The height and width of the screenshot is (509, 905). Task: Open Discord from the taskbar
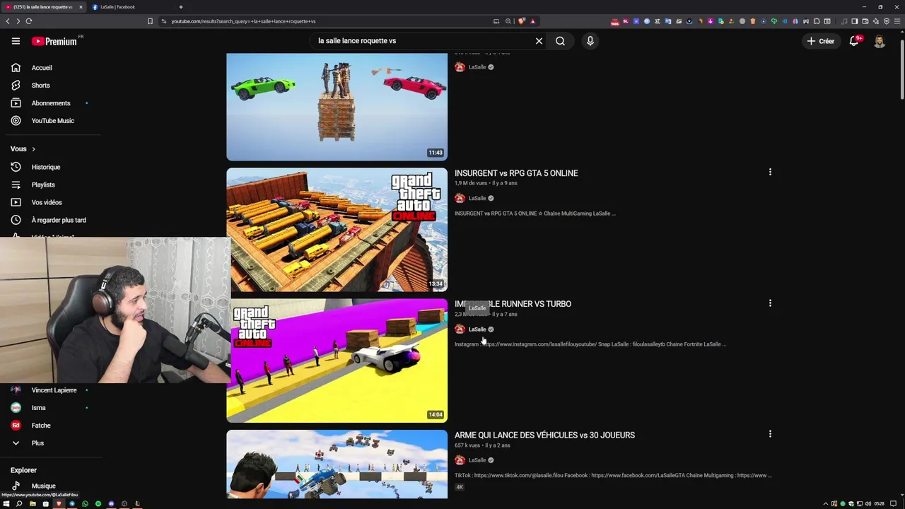pyautogui.click(x=111, y=504)
